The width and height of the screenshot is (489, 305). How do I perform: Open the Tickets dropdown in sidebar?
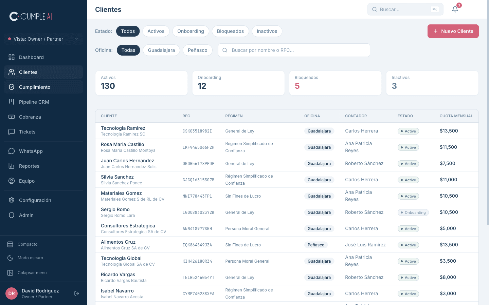point(27,131)
